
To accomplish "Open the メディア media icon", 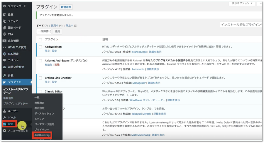I will click(x=4, y=21).
